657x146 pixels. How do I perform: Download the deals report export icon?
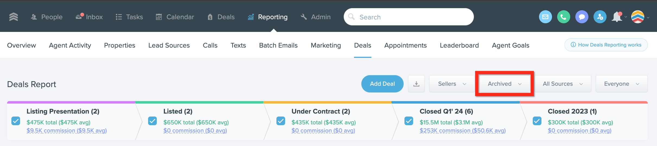point(416,84)
